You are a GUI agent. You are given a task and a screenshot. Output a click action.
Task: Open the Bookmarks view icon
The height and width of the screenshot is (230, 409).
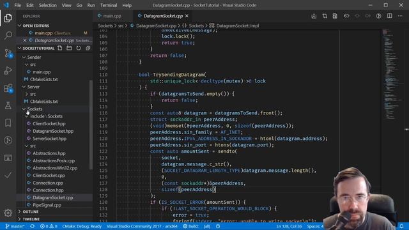[8, 123]
